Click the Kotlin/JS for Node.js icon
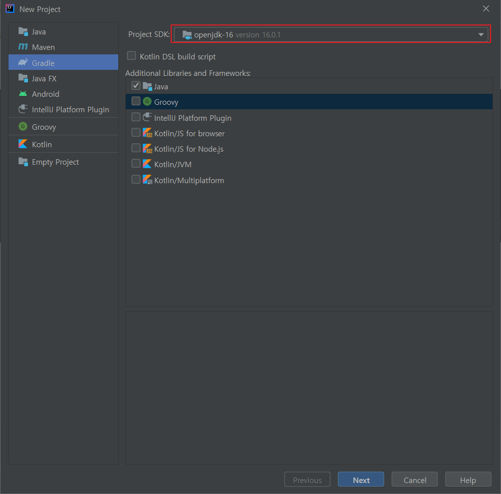Viewport: 501px width, 494px height. [x=147, y=148]
